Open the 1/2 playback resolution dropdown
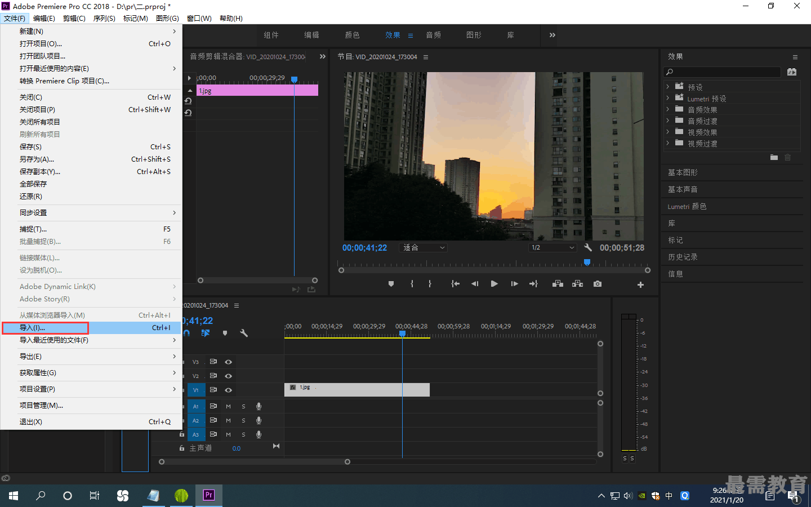The height and width of the screenshot is (507, 811). coord(552,247)
